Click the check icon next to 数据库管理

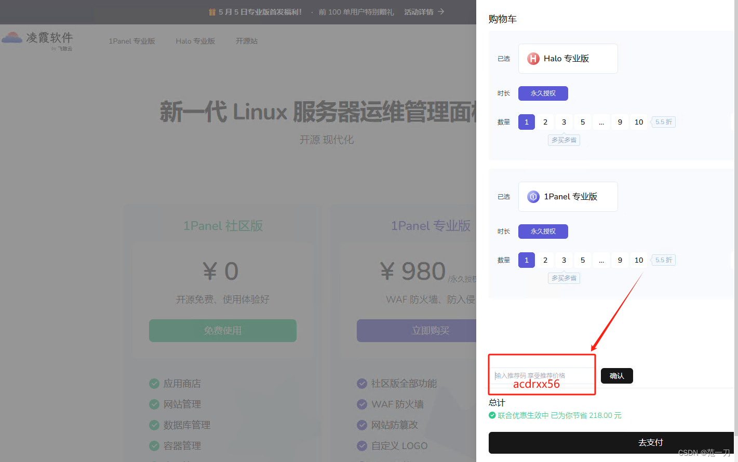[x=154, y=425]
